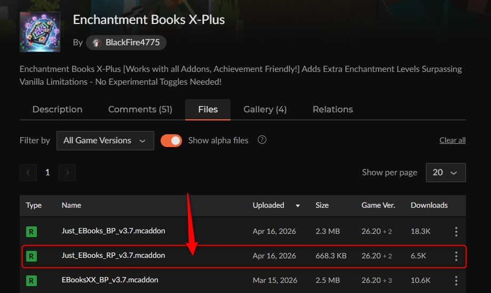Click the alpha files help icon

(262, 140)
